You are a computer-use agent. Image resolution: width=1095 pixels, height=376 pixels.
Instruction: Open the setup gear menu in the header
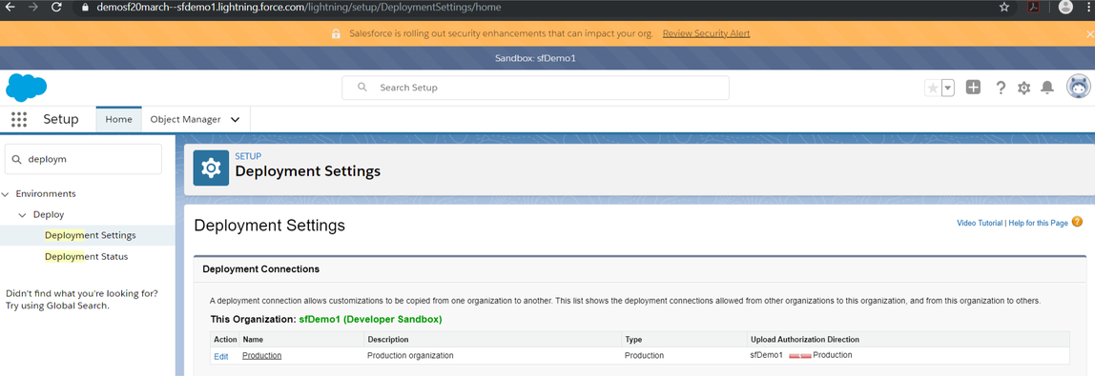1023,88
